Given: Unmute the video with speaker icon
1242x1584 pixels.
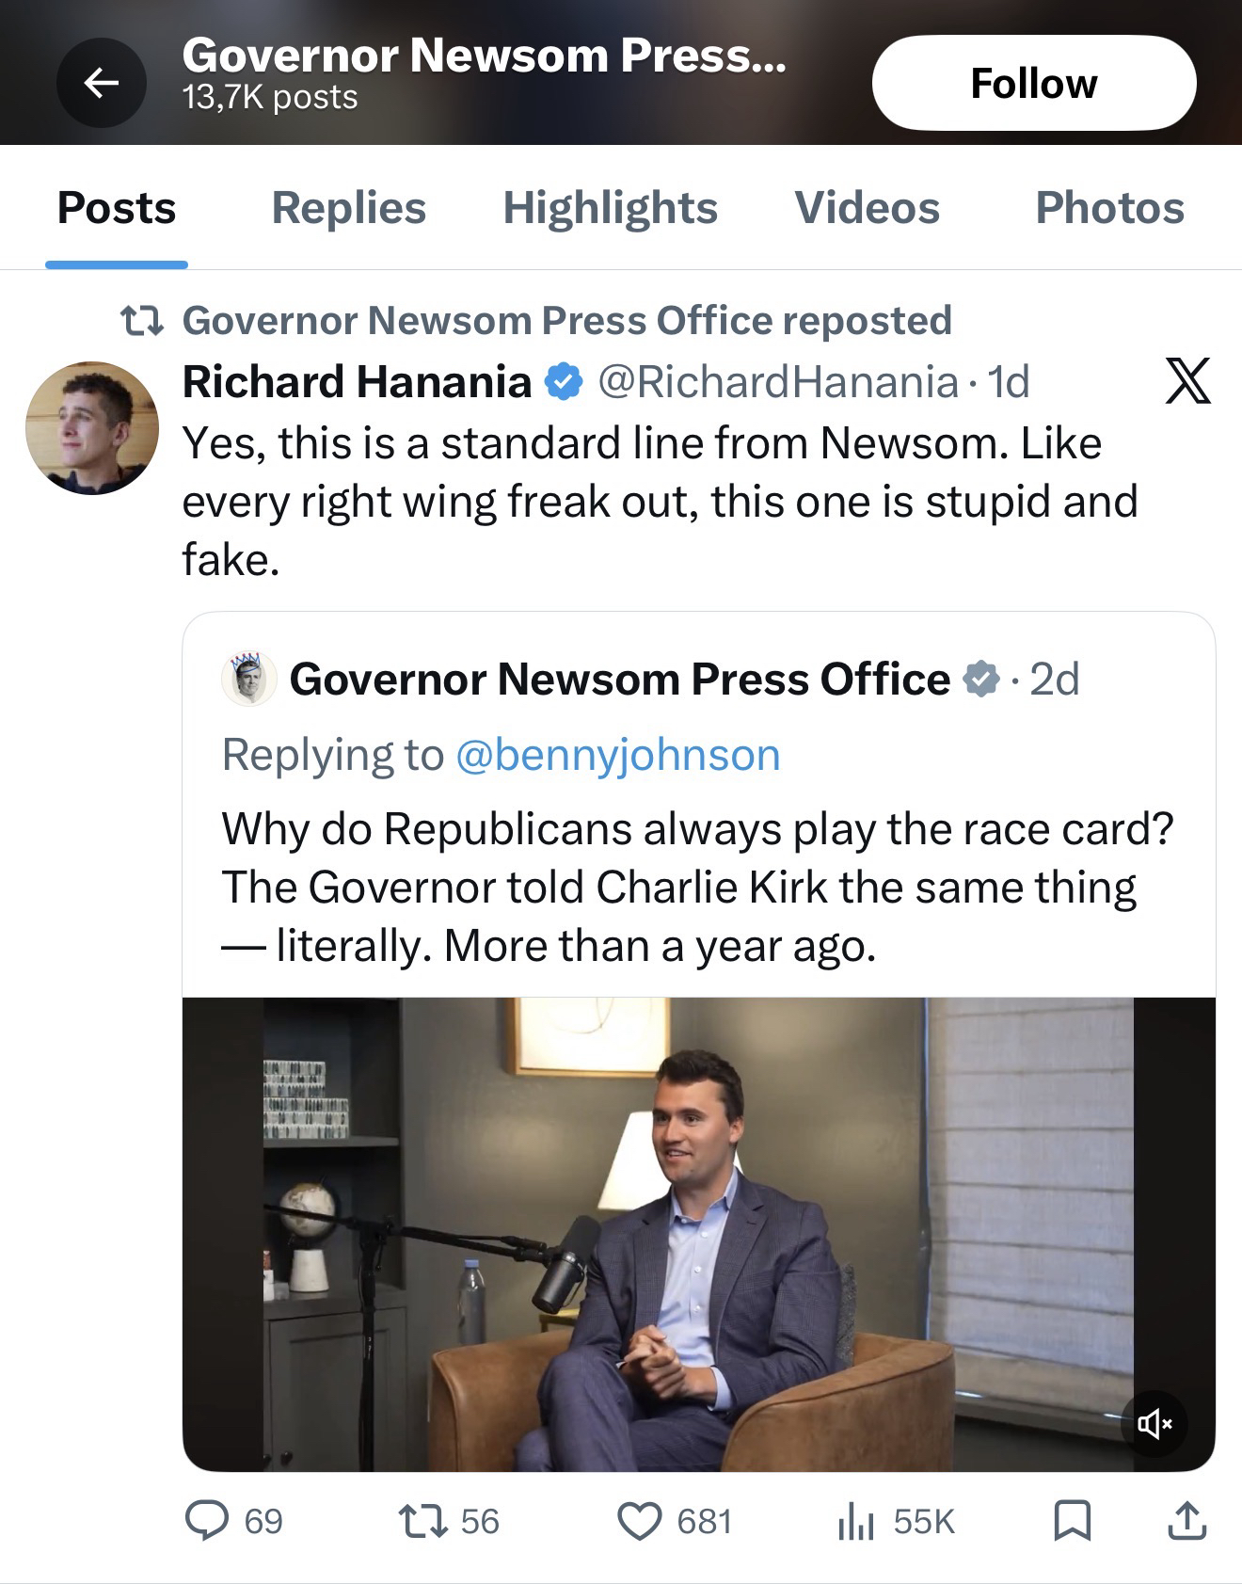Looking at the screenshot, I should point(1154,1424).
